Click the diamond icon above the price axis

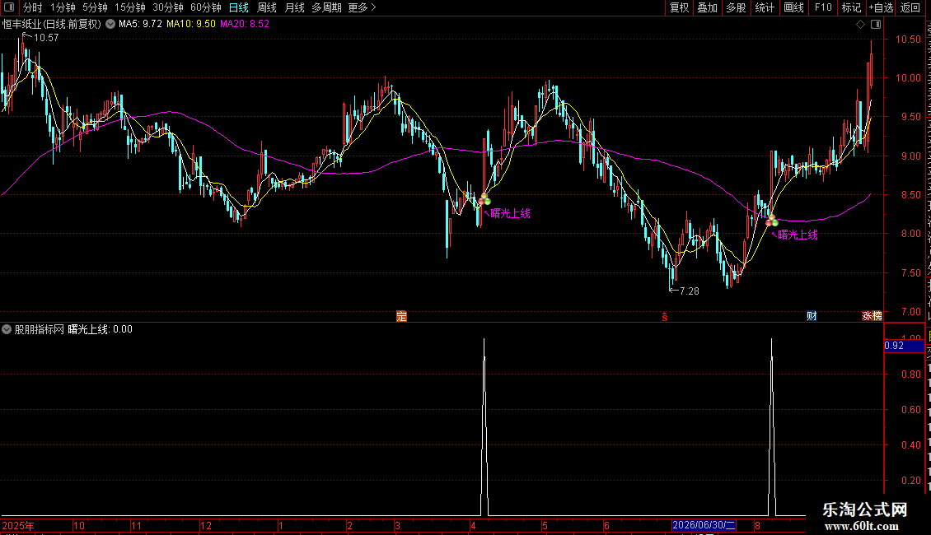(860, 24)
